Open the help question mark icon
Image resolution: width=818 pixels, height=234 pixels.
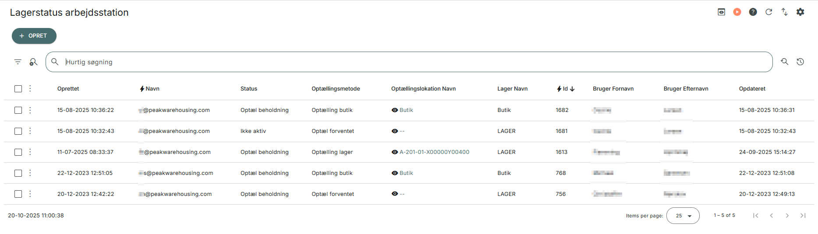(753, 12)
